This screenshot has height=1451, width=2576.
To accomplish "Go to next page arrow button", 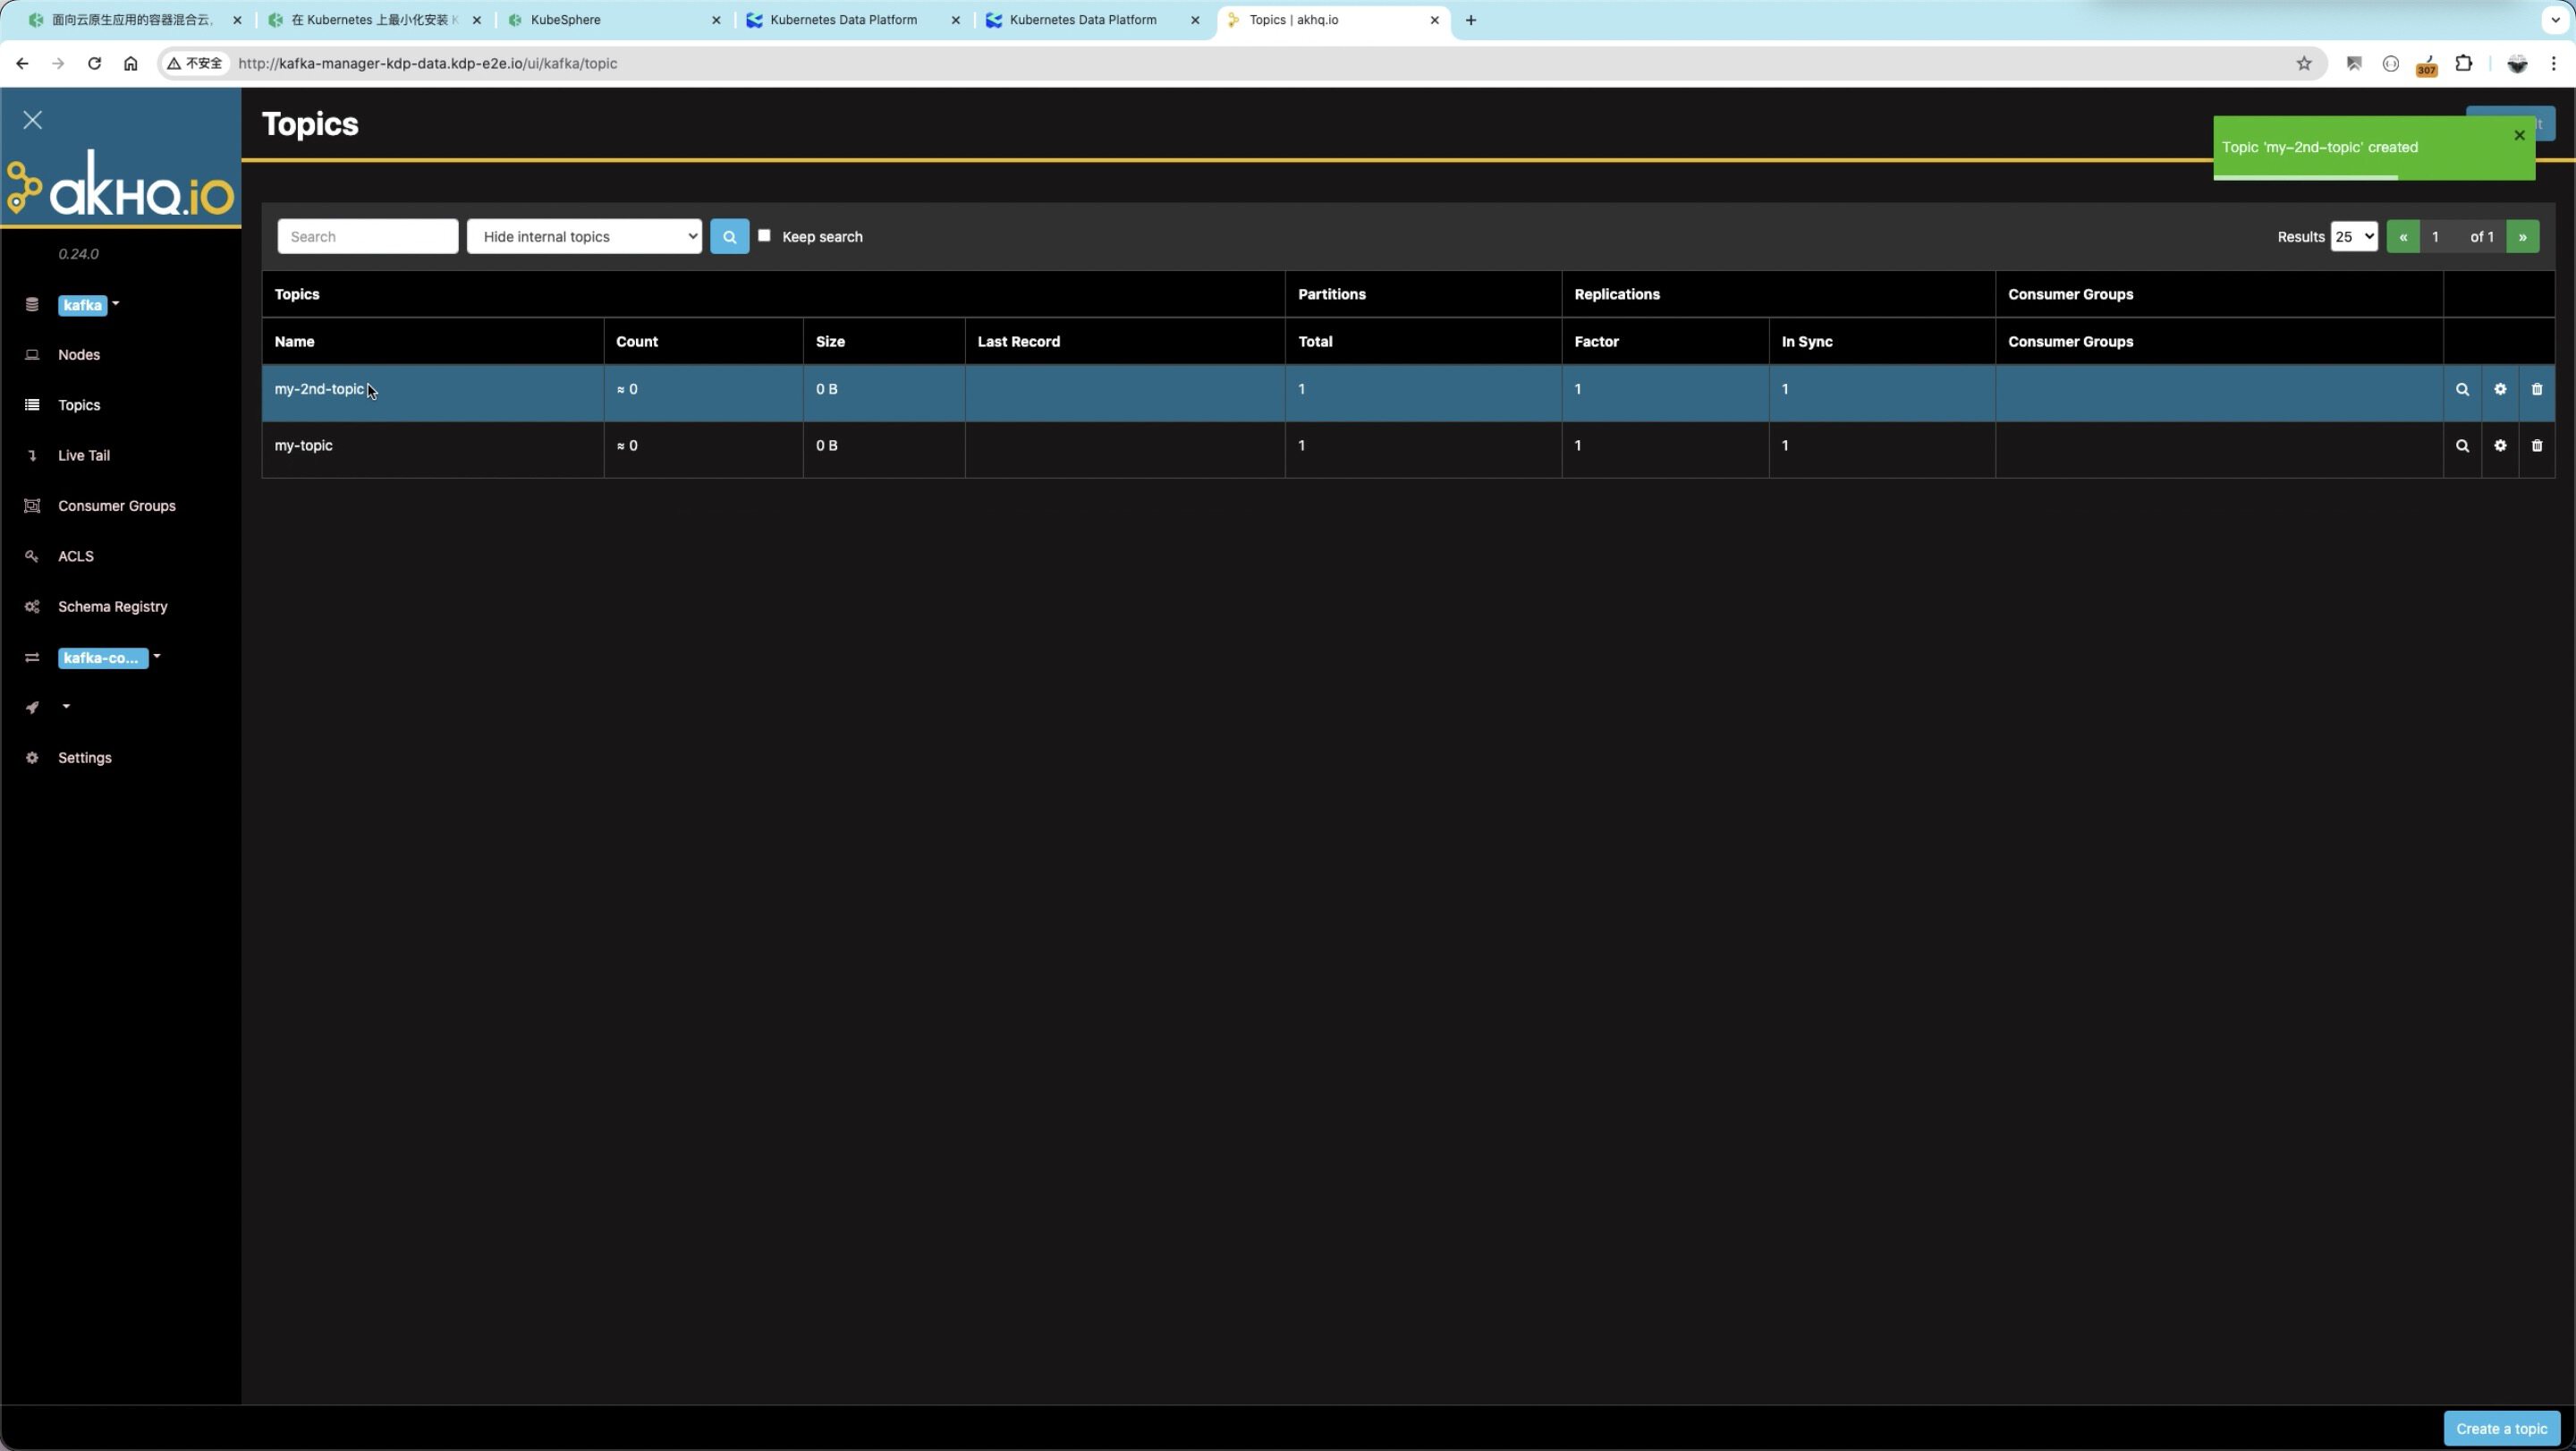I will tap(2522, 237).
